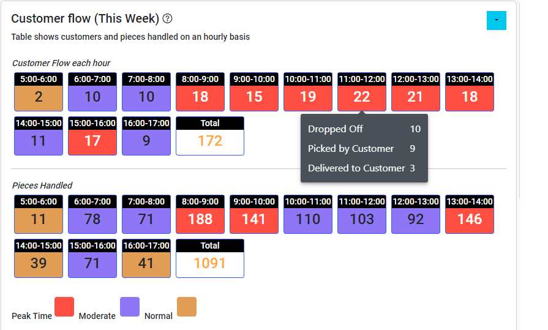
Task: Click the 13:00-14:00 pieces handled tile showing 146
Action: tap(470, 215)
